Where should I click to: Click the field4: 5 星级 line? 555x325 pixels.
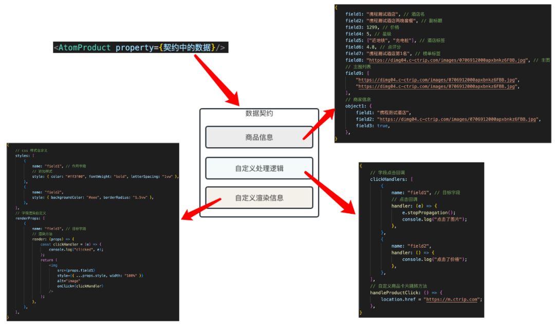pos(368,34)
